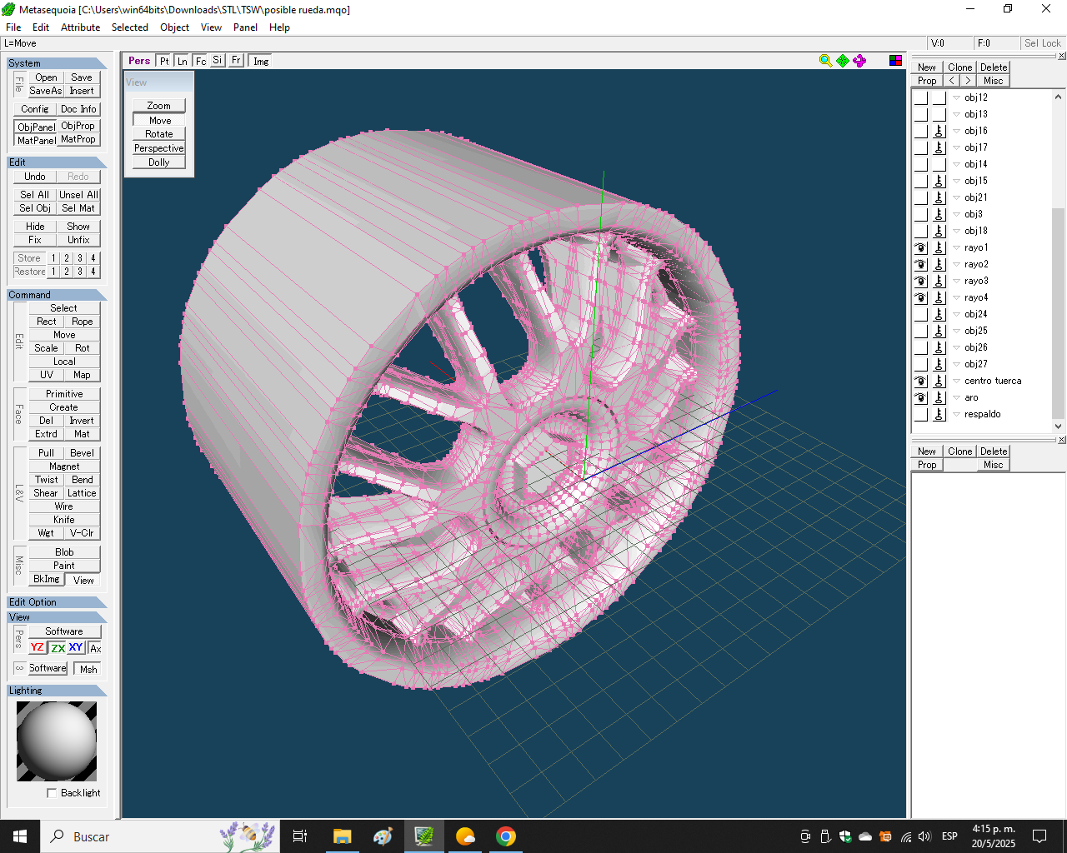Open the Object menu
Screen dimensions: 1067x853
[x=174, y=27]
